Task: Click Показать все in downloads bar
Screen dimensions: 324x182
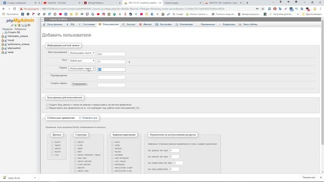Action: (309, 177)
